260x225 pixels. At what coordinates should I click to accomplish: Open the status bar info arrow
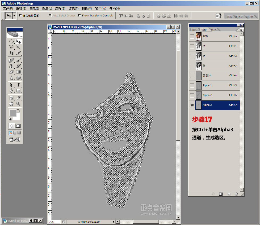click(x=114, y=222)
